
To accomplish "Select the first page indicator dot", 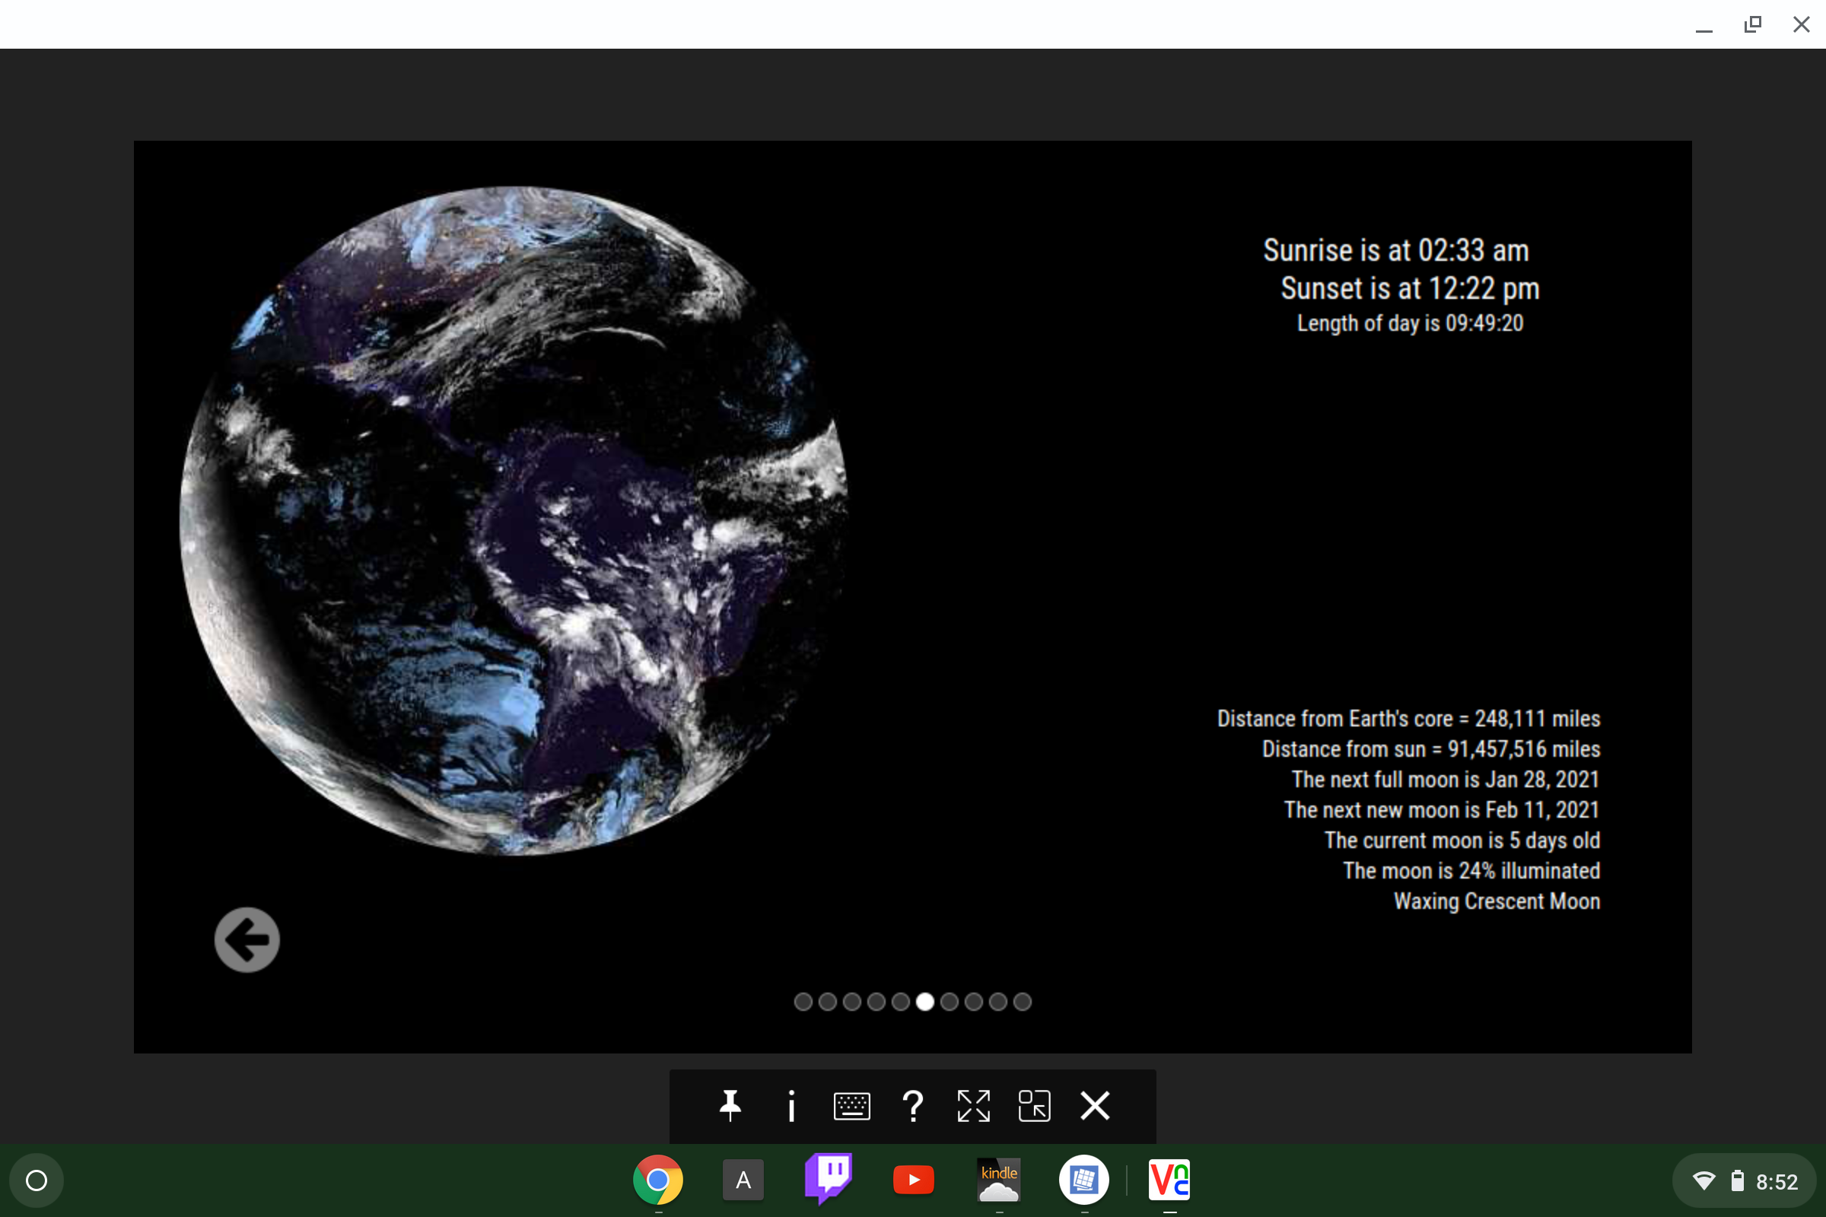I will (x=803, y=1002).
